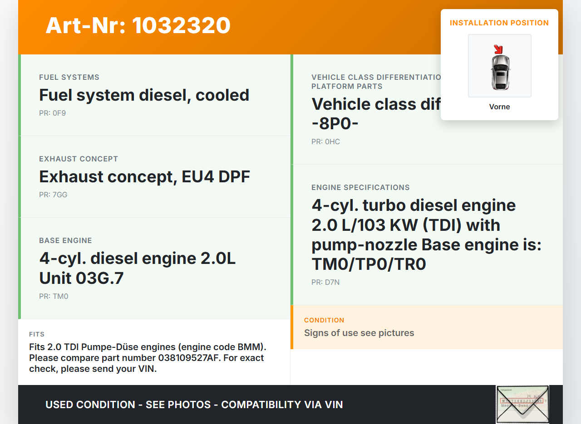Click the Condition label
The image size is (581, 424).
(x=324, y=320)
